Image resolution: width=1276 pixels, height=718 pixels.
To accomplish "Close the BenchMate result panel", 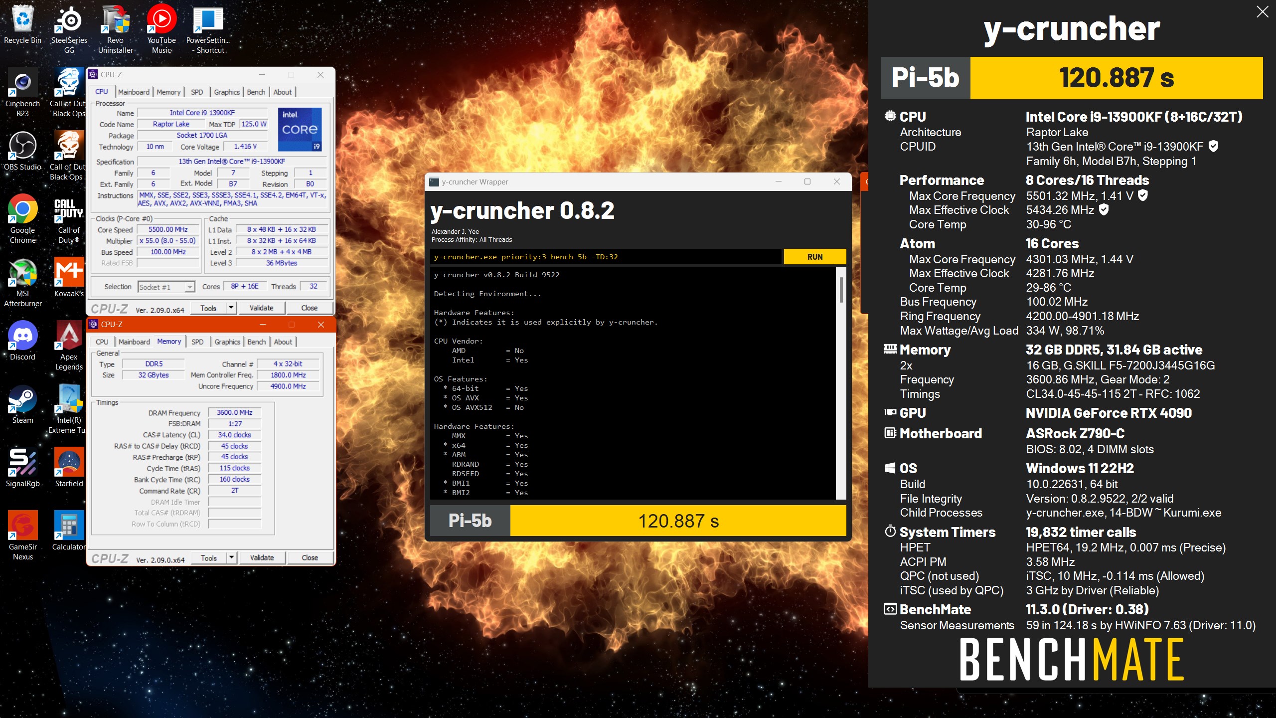I will 1262,11.
